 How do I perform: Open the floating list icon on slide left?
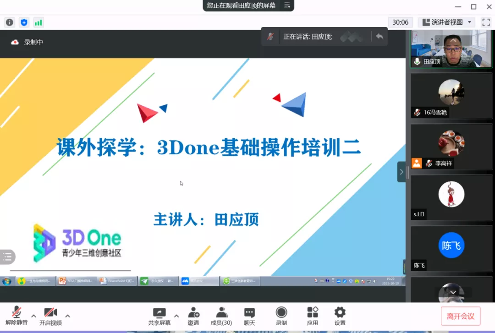point(7,257)
